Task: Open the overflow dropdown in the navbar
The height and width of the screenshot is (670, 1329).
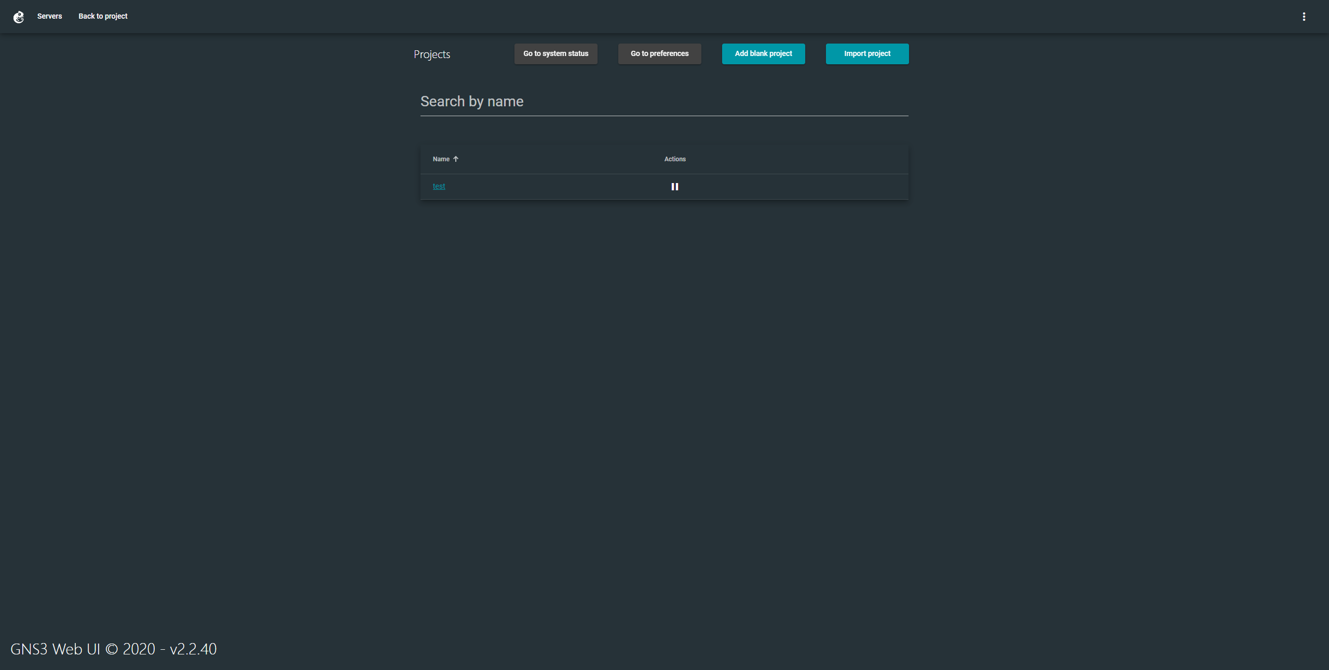Action: (1304, 16)
